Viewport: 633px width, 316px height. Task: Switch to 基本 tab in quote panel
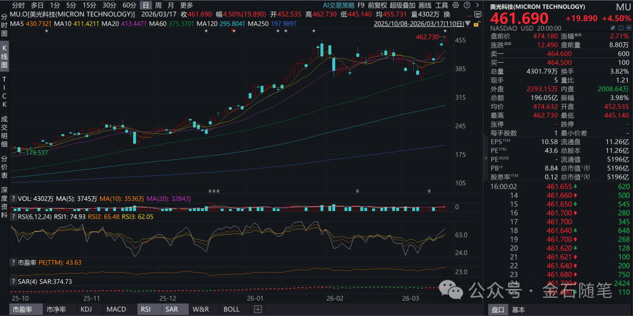pyautogui.click(x=518, y=310)
